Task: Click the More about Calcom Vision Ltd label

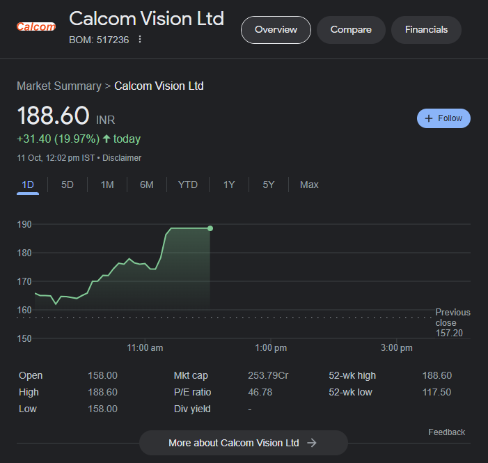Action: [x=234, y=443]
